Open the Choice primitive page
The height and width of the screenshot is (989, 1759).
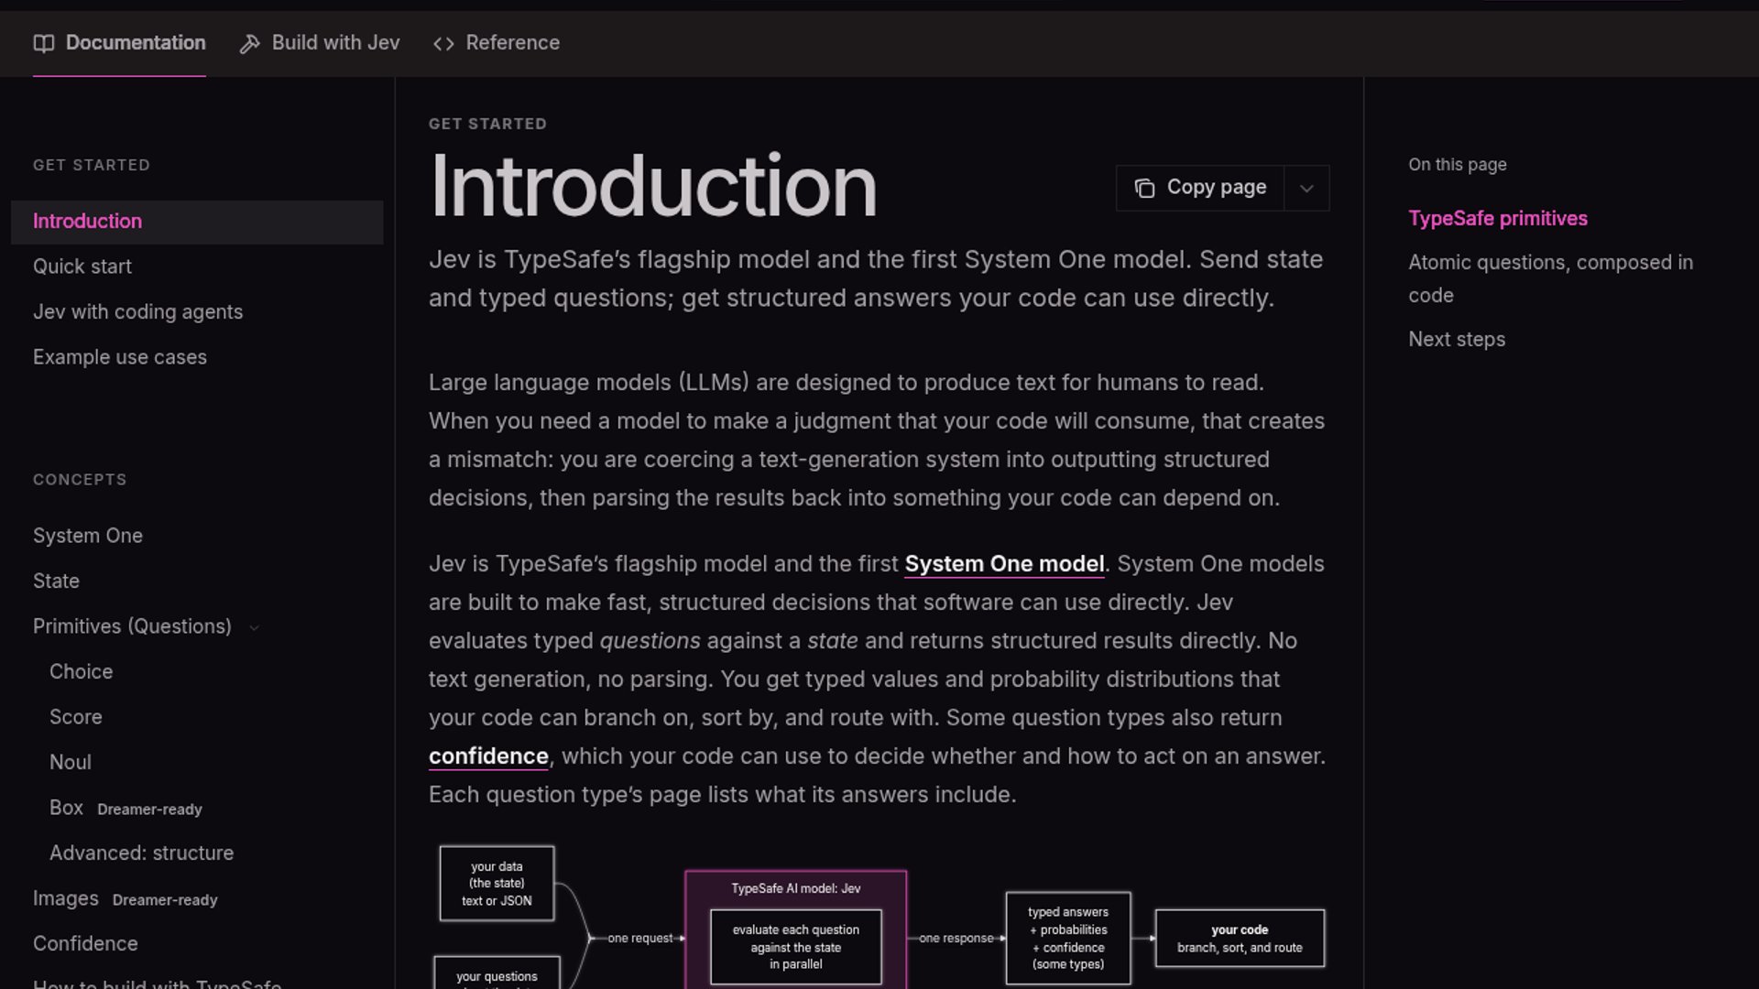pyautogui.click(x=81, y=672)
